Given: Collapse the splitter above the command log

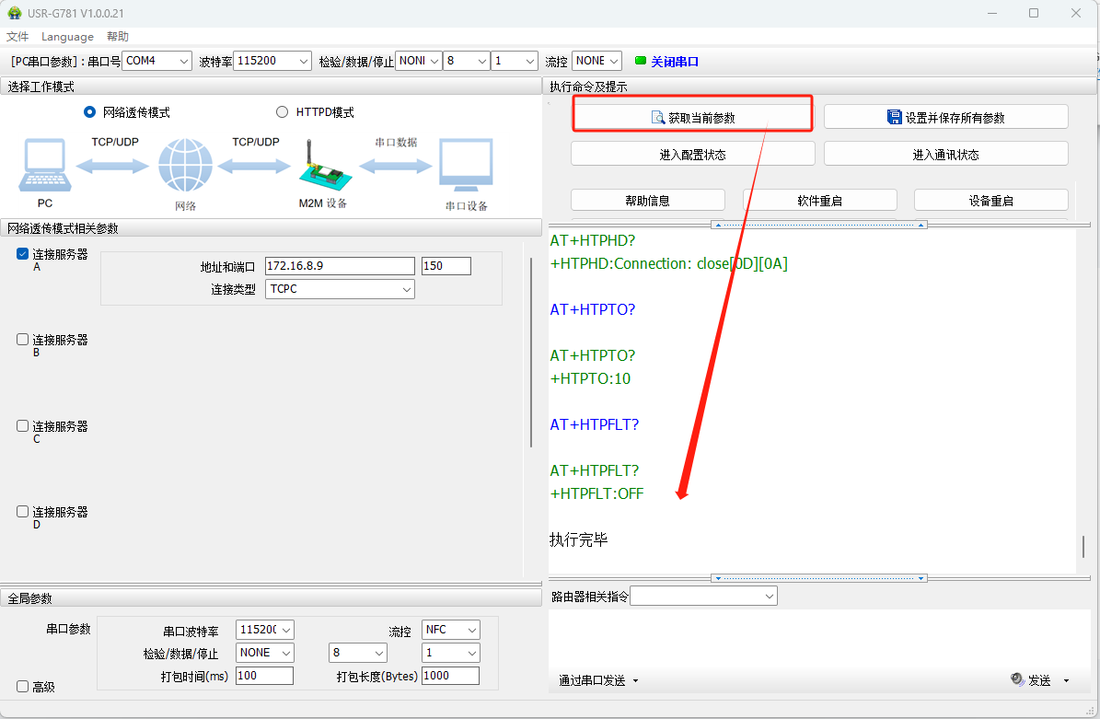Looking at the screenshot, I should pyautogui.click(x=818, y=225).
